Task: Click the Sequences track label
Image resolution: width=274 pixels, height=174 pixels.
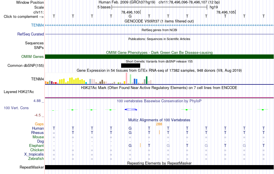Action: point(34,43)
